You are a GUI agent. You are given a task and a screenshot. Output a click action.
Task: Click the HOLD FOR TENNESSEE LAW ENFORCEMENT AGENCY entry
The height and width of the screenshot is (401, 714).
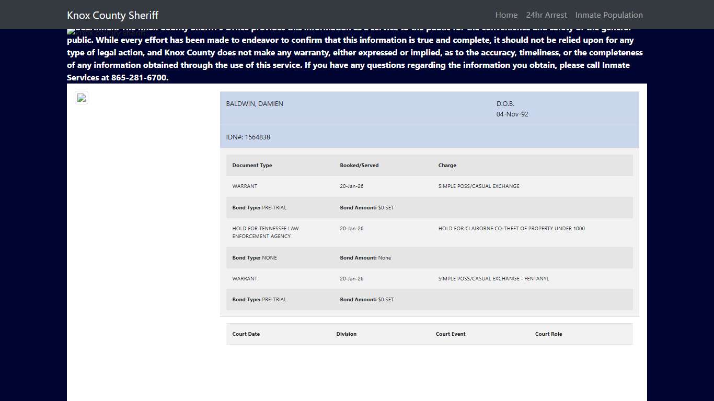click(266, 232)
